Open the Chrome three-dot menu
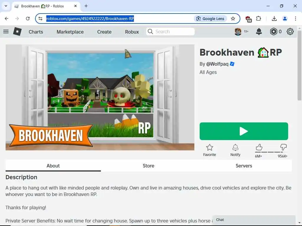 tap(296, 19)
